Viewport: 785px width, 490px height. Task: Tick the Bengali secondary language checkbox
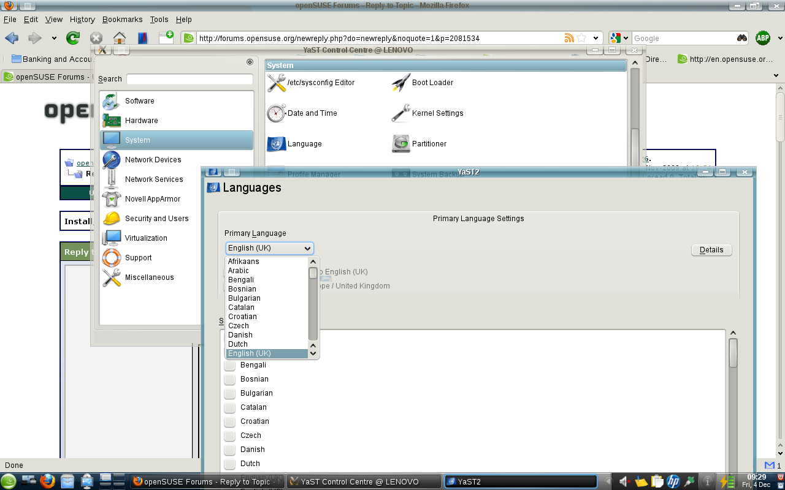point(230,365)
